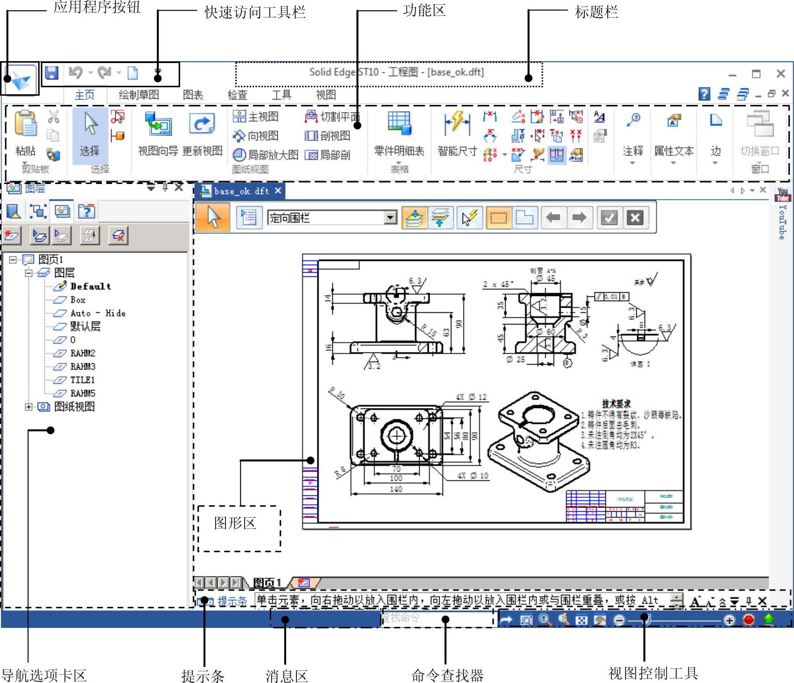794x683 pixels.
Task: Create a 剖视图 section view
Action: click(327, 136)
